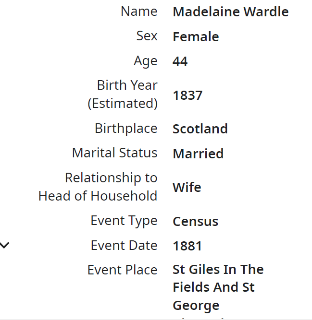Click the Sex field label
312x320 pixels.
[147, 36]
